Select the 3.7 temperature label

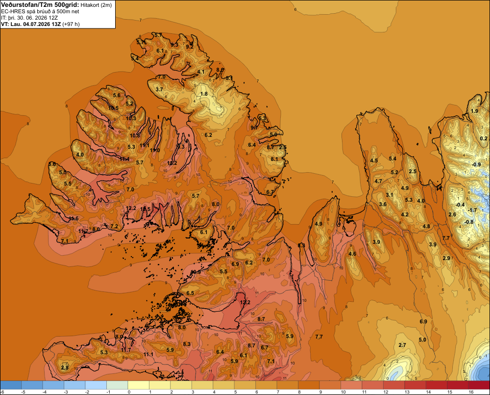click(x=159, y=89)
